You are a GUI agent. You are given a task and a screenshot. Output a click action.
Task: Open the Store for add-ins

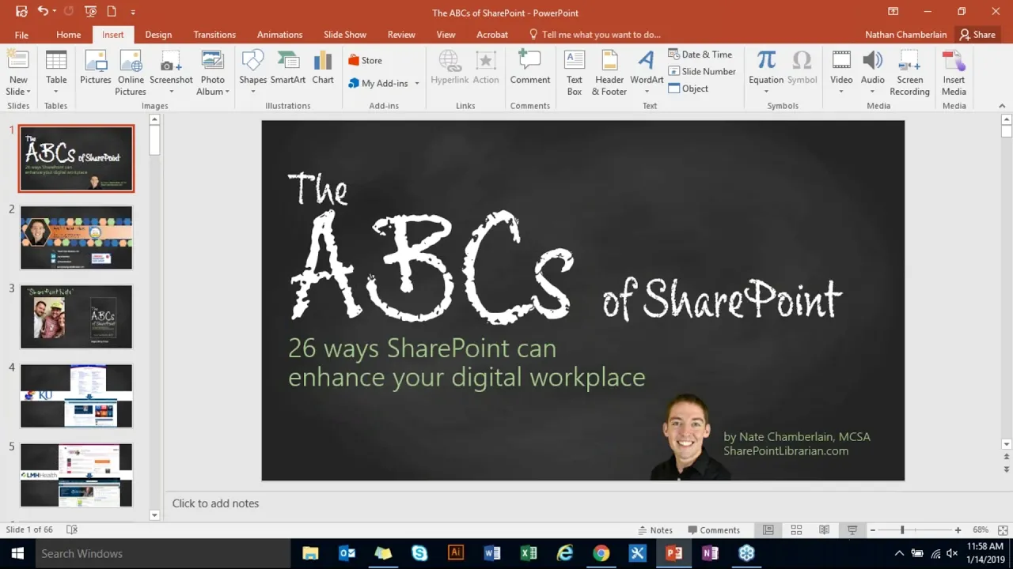(x=365, y=60)
